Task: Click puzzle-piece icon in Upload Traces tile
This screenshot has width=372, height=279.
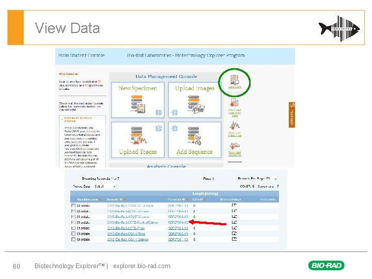Action: tap(159, 128)
